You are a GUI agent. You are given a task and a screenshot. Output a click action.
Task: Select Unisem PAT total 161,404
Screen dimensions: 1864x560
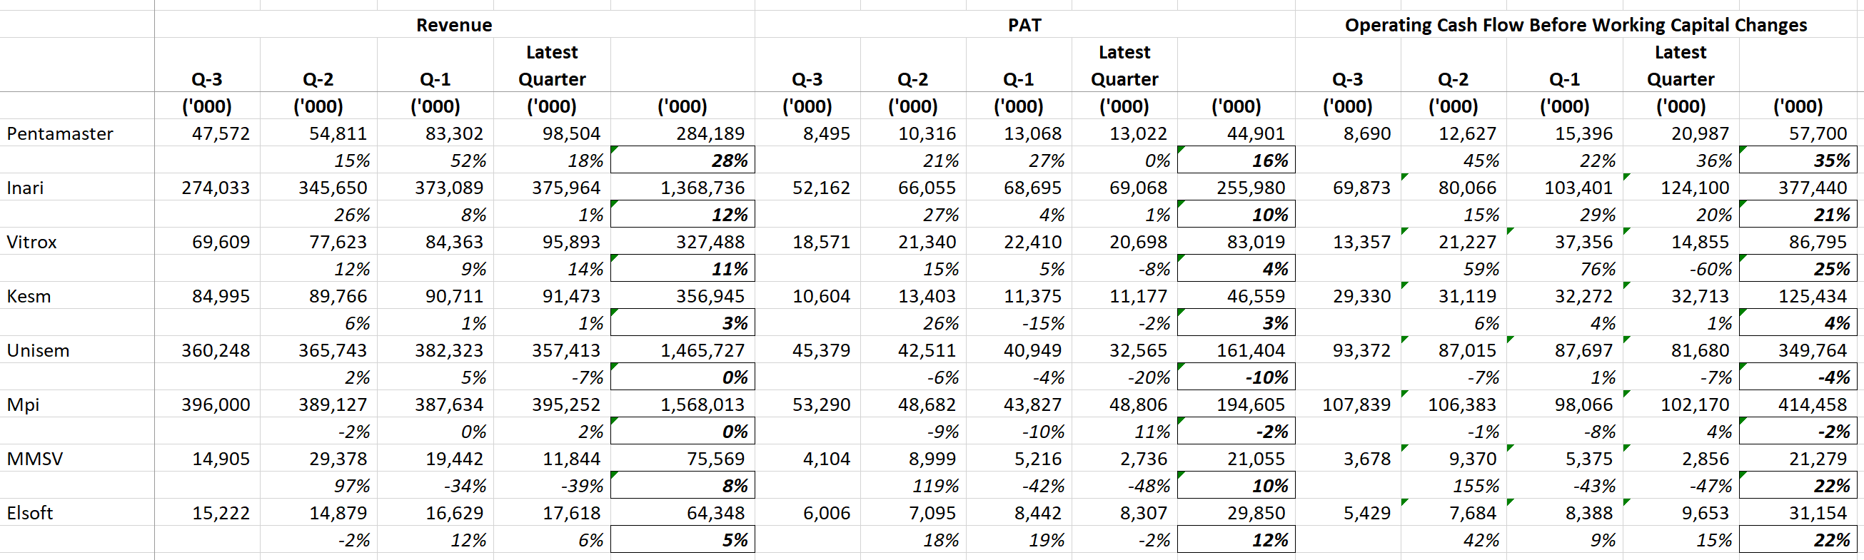click(x=1250, y=351)
